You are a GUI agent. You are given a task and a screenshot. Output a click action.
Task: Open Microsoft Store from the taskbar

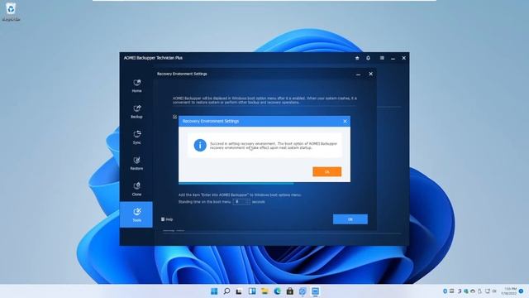[290, 291]
